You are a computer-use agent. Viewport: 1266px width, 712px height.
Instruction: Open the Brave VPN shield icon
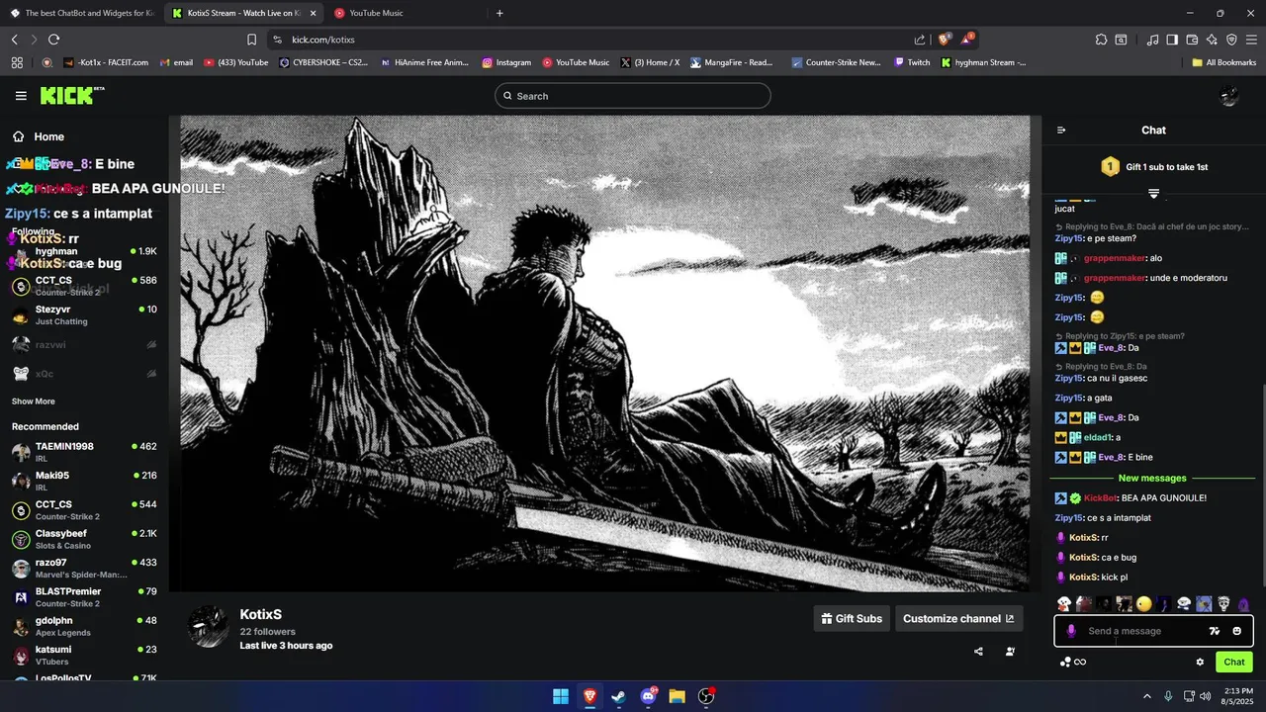pyautogui.click(x=1231, y=40)
